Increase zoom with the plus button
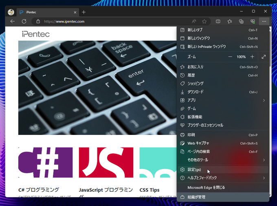This screenshot has width=277, height=206. pos(252,57)
